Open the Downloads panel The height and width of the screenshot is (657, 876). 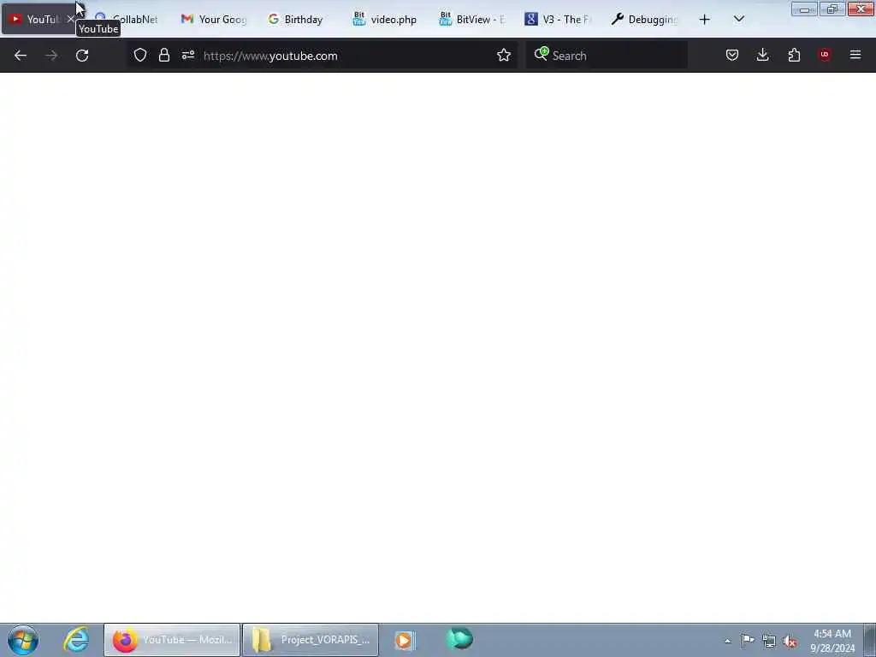(x=762, y=55)
